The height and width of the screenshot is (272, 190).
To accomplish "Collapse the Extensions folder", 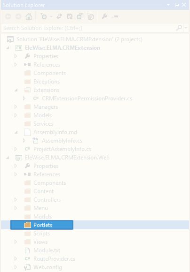I will pyautogui.click(x=16, y=90).
